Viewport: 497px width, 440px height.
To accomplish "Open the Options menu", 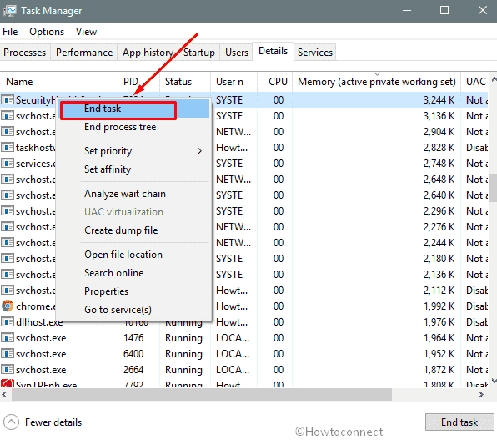I will pyautogui.click(x=47, y=32).
